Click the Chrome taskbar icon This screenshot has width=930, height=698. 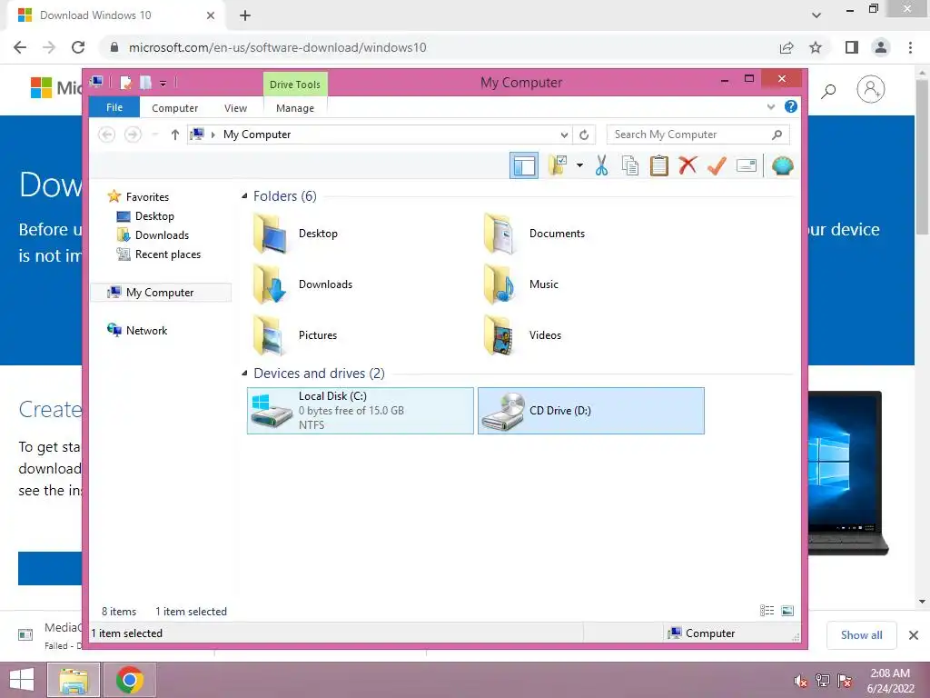(x=129, y=680)
